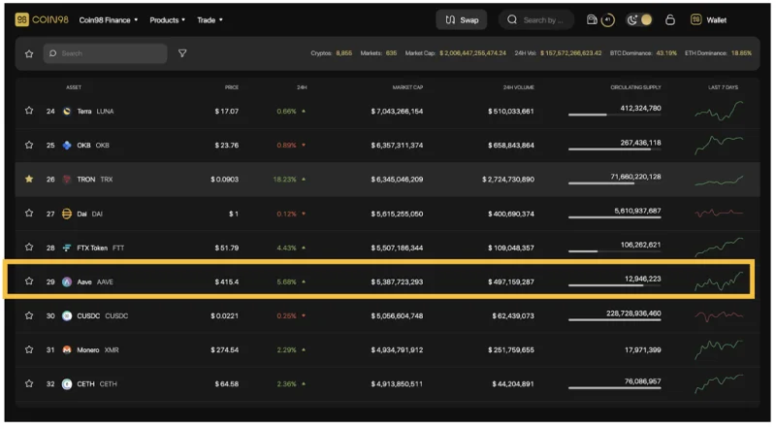Image resolution: width=776 pixels, height=429 pixels.
Task: Expand the Trade dropdown menu
Action: 210,20
